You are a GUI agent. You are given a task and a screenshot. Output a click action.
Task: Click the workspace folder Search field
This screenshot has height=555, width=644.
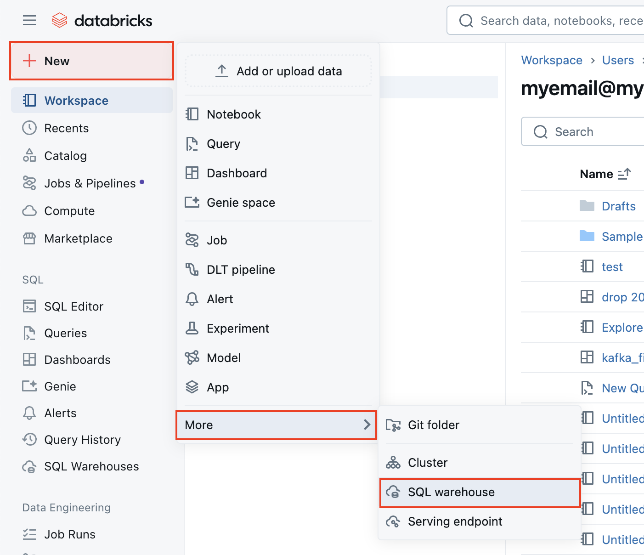pos(582,132)
